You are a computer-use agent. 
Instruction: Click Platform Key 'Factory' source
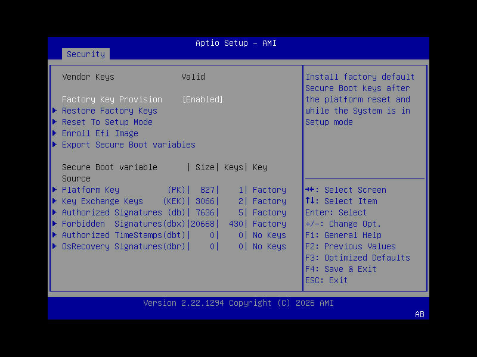click(x=270, y=190)
